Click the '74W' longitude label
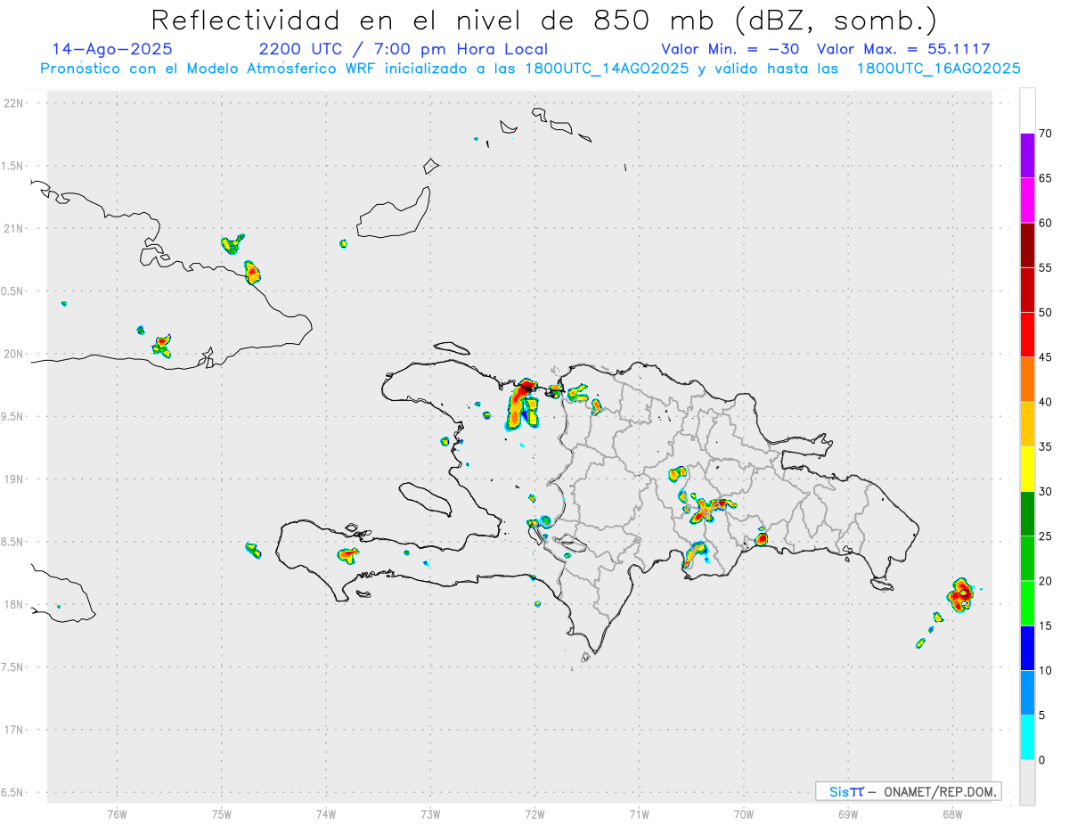The height and width of the screenshot is (826, 1069). coord(325,814)
